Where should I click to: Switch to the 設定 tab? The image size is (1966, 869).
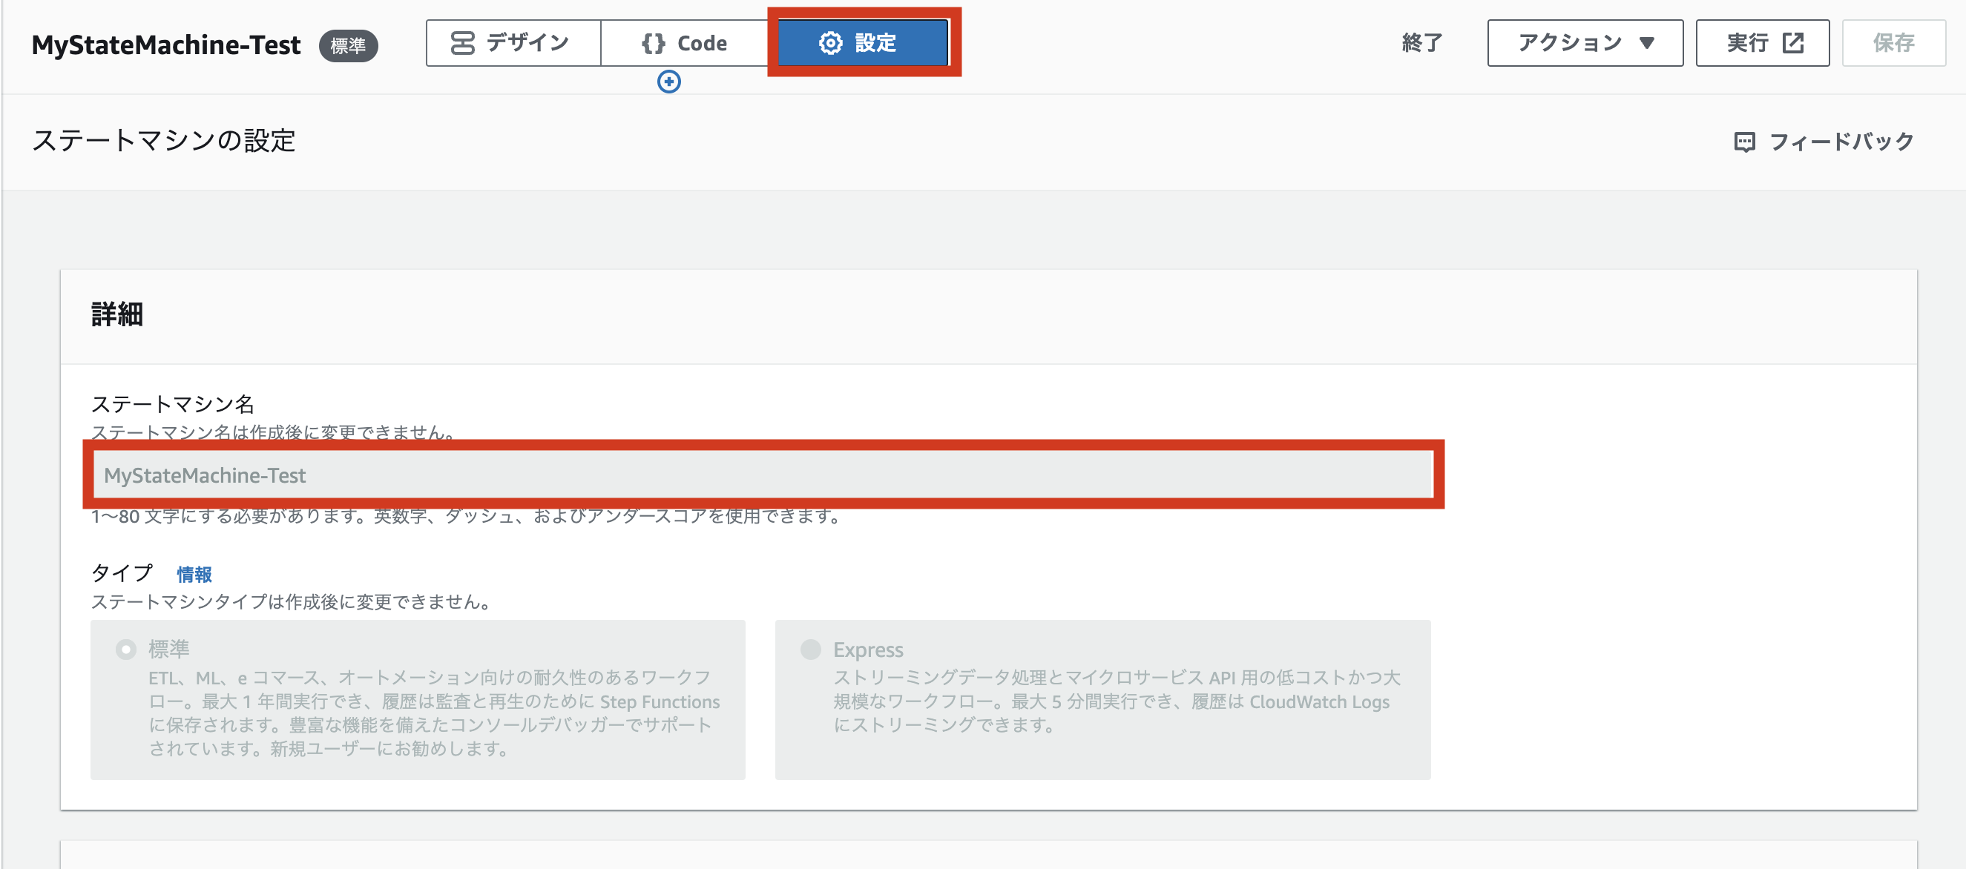click(864, 44)
